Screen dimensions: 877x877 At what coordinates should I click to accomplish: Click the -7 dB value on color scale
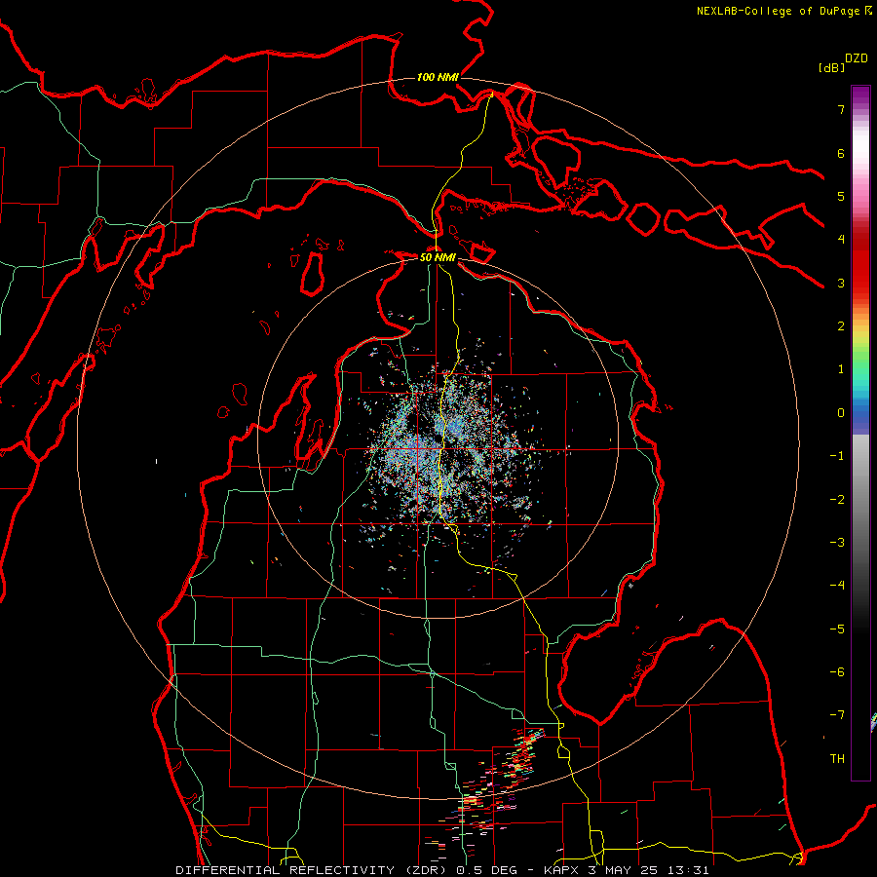[x=837, y=715]
